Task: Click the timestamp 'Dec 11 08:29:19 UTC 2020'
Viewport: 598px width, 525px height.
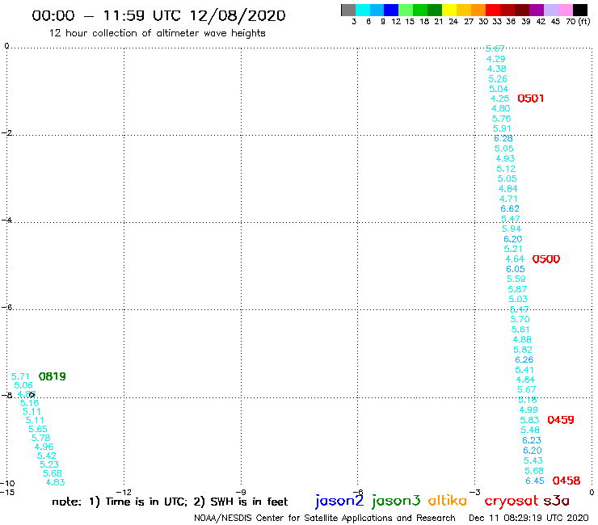Action: [x=529, y=518]
